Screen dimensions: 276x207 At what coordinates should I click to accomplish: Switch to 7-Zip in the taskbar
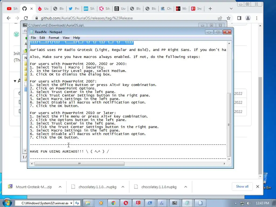point(175,203)
